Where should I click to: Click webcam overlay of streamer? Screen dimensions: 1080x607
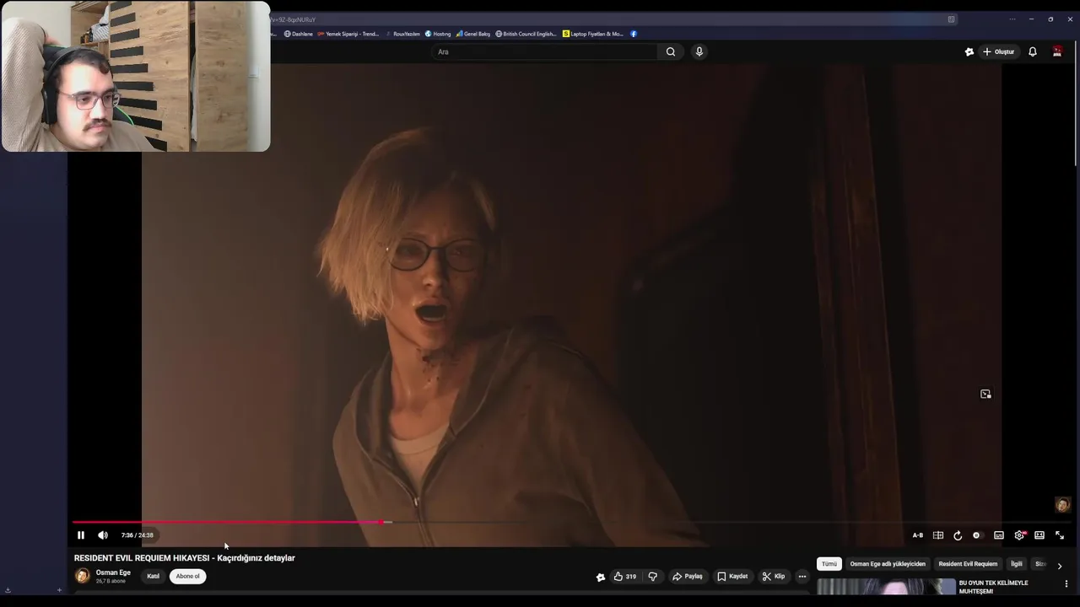(136, 77)
